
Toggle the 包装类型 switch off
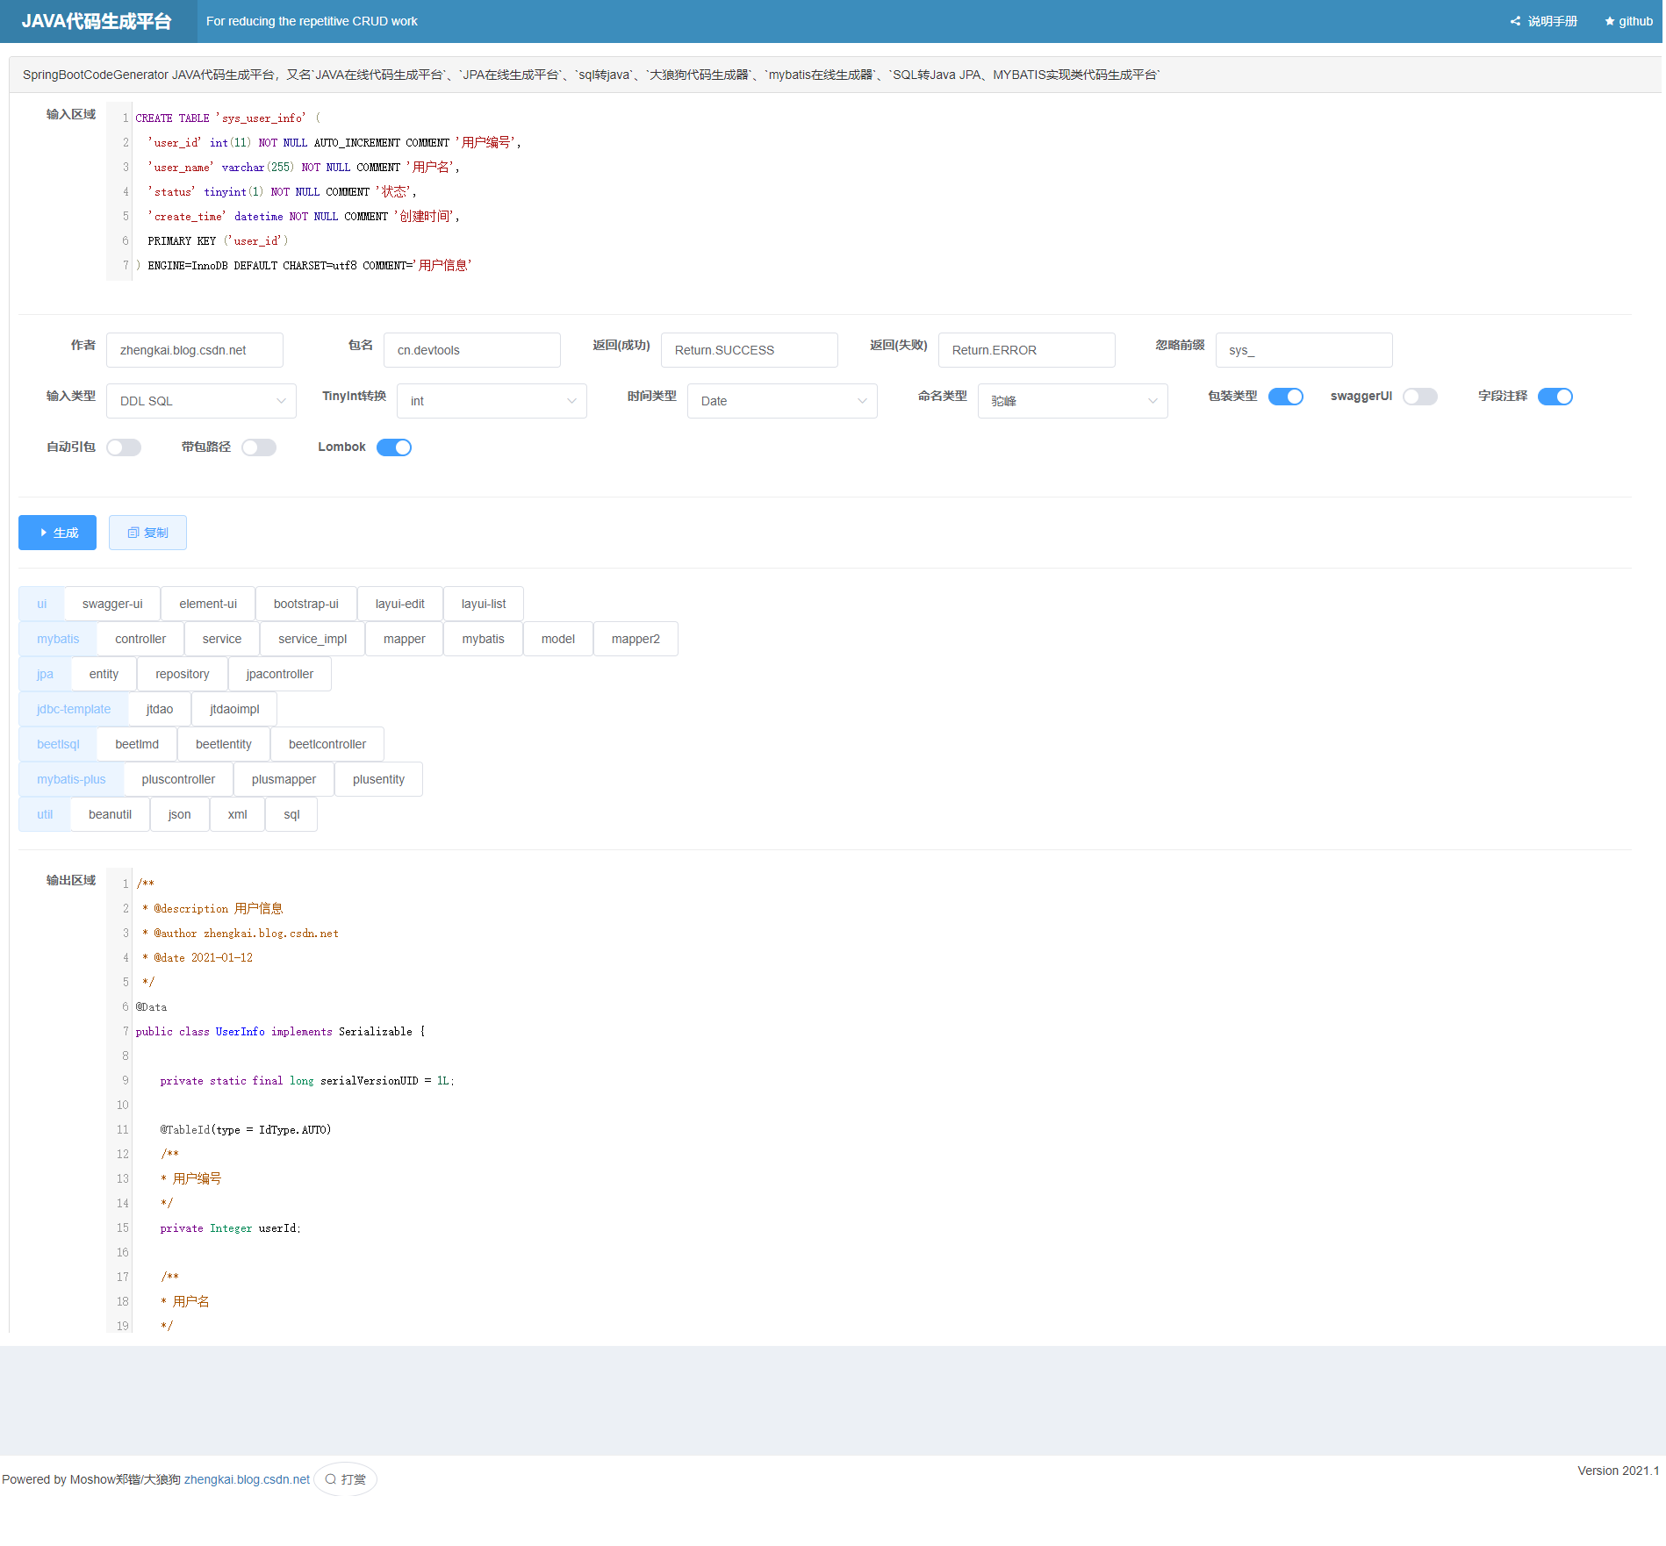click(x=1286, y=397)
